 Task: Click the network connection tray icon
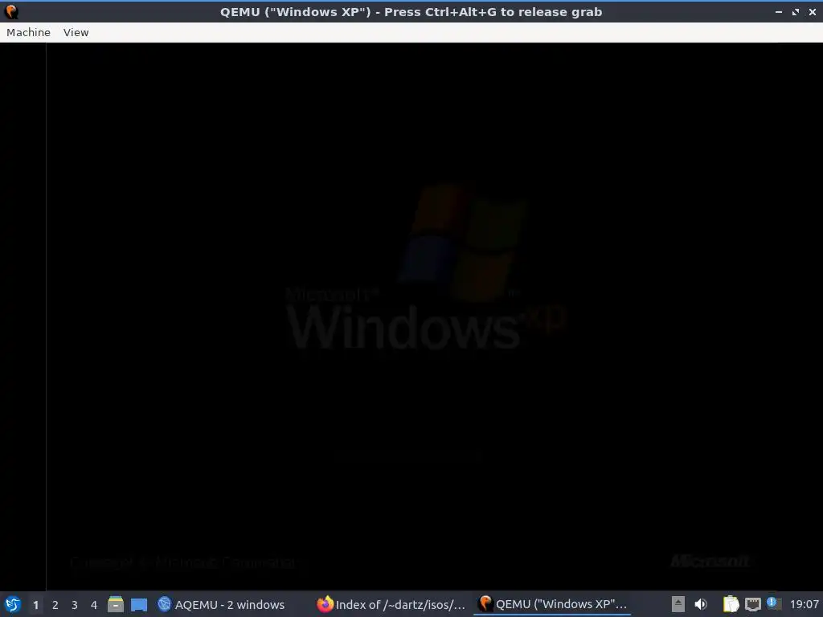752,604
